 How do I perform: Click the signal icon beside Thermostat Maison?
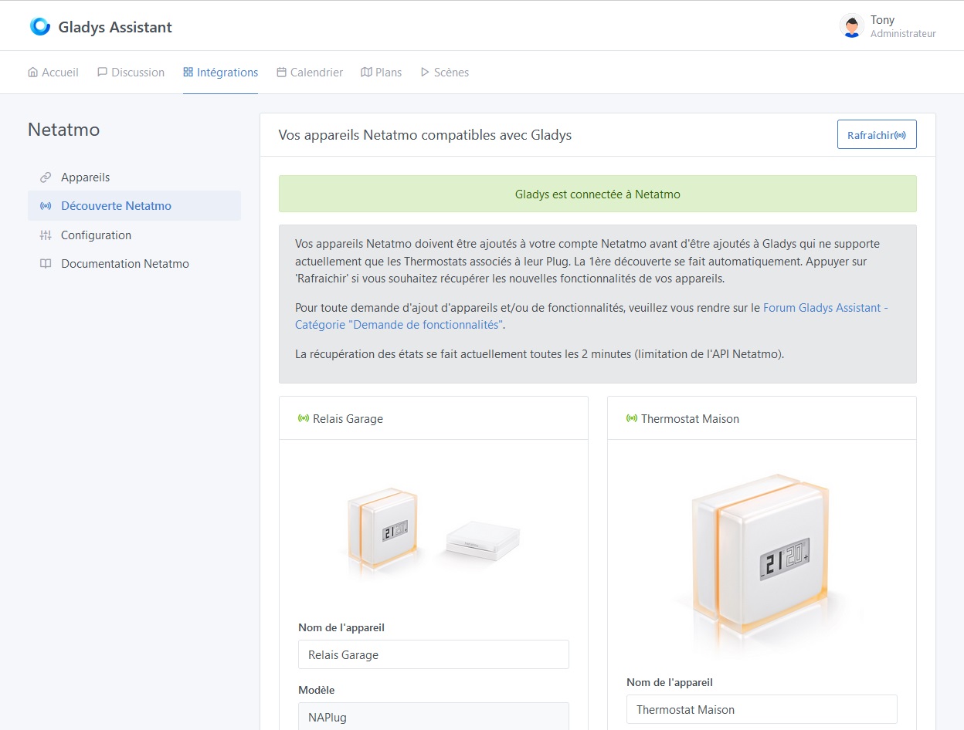point(631,418)
